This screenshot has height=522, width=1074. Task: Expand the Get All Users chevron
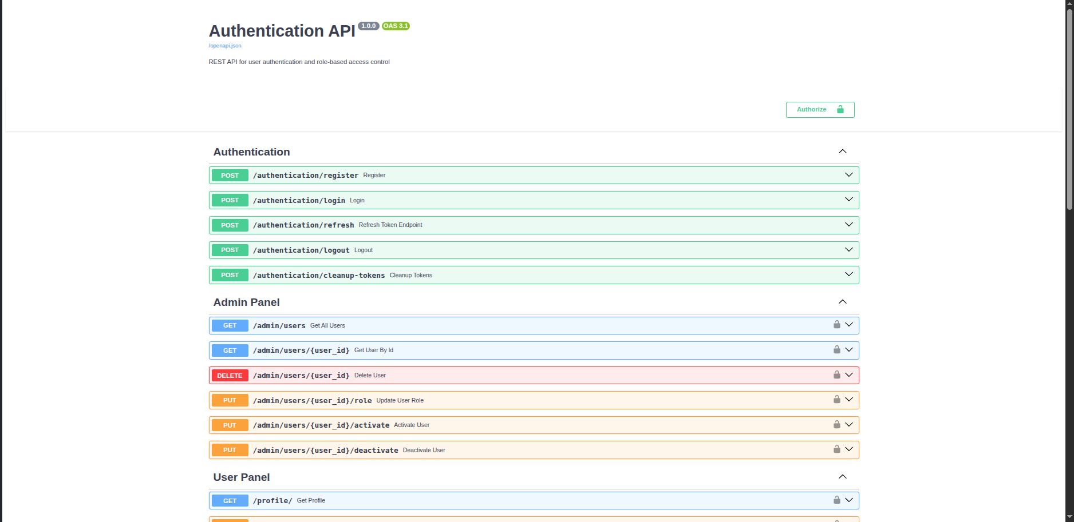[848, 325]
